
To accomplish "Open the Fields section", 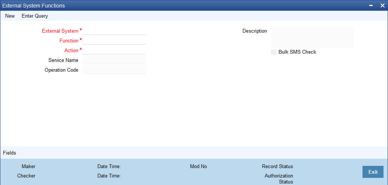I will (x=9, y=153).
